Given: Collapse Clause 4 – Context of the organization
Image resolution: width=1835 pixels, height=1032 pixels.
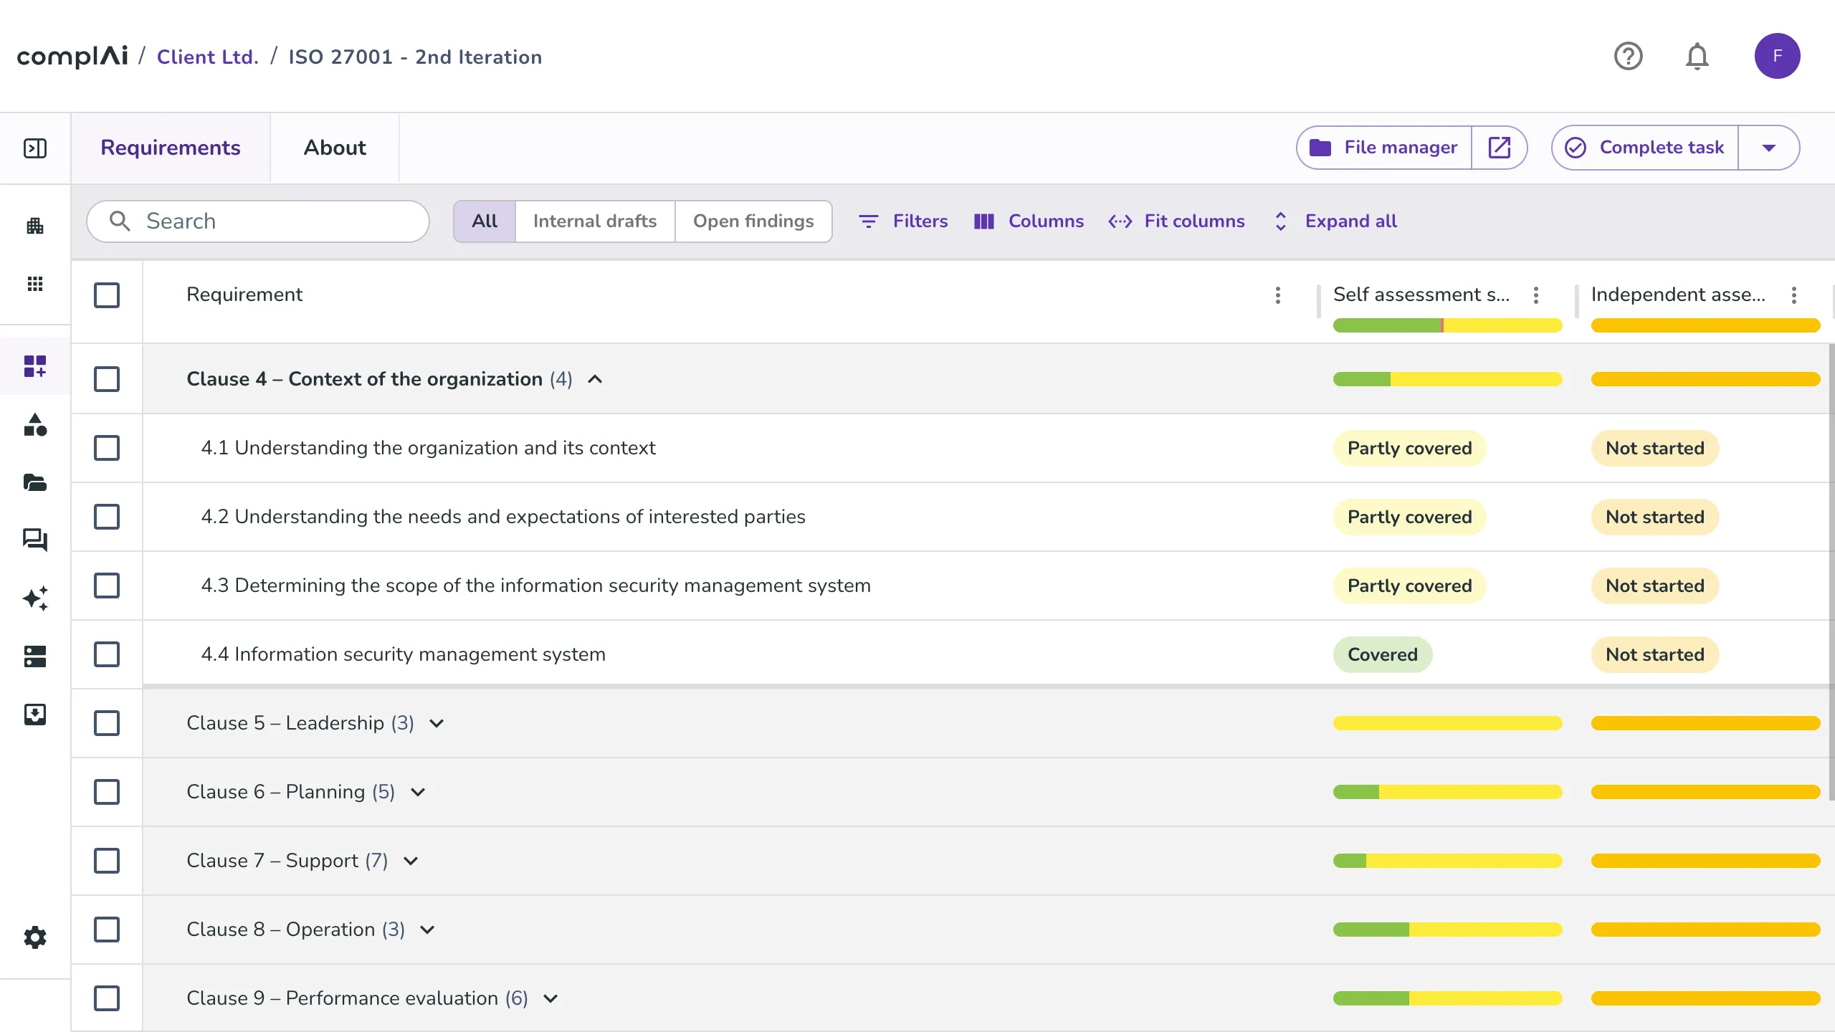Looking at the screenshot, I should tap(595, 379).
